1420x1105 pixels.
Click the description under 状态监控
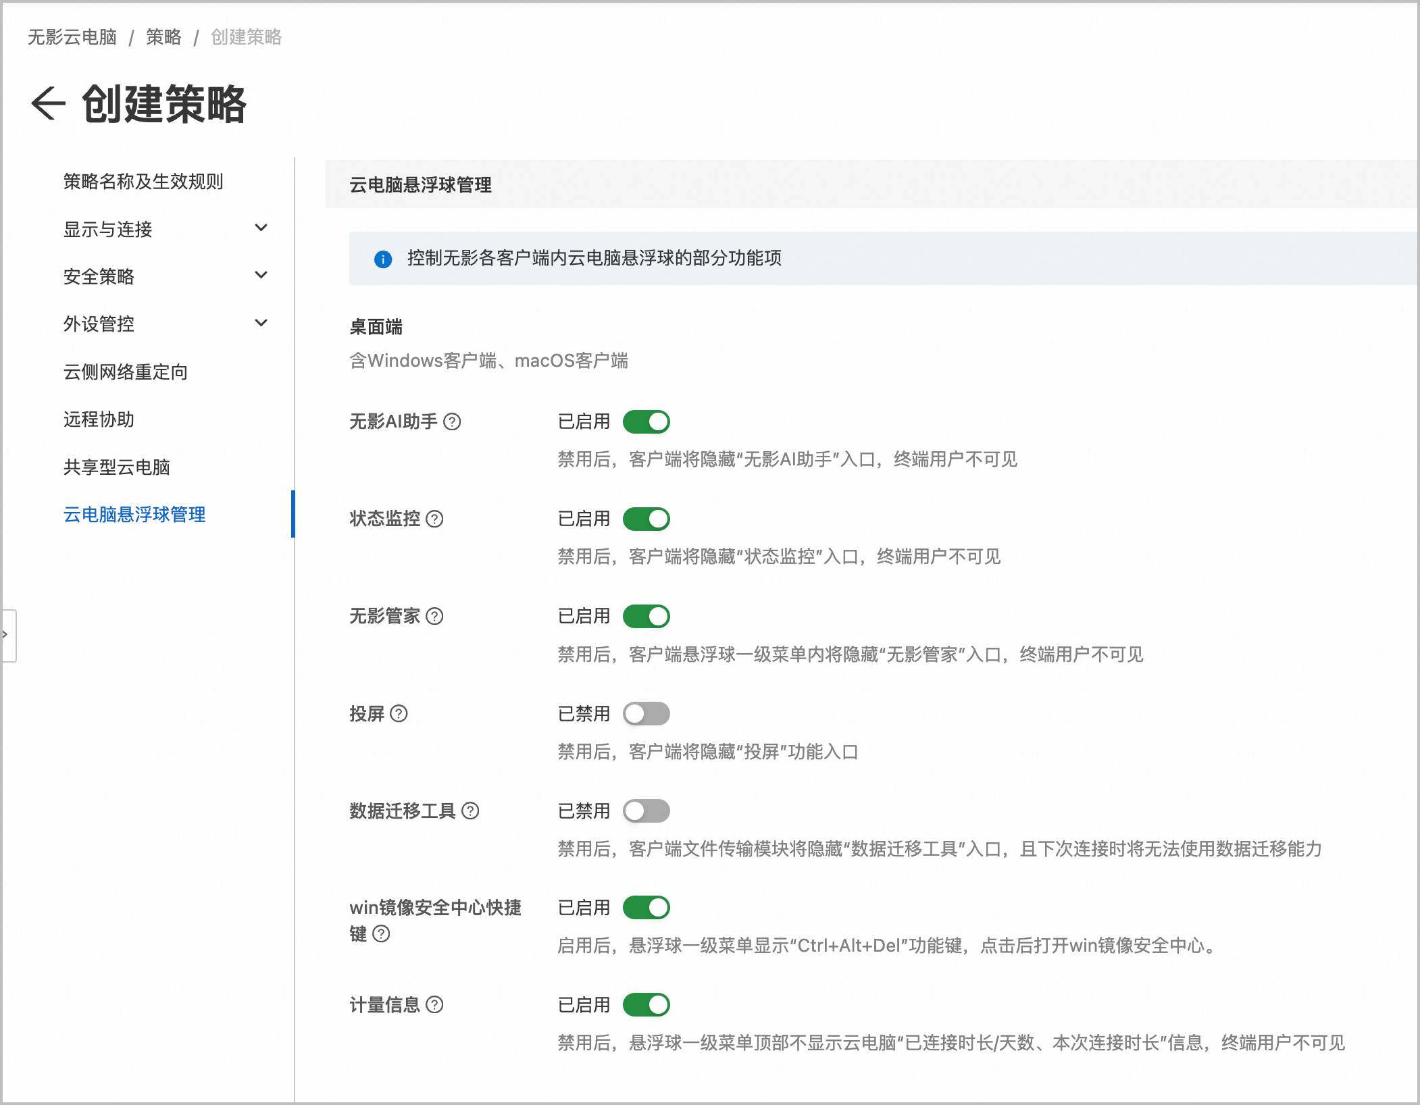(x=779, y=557)
